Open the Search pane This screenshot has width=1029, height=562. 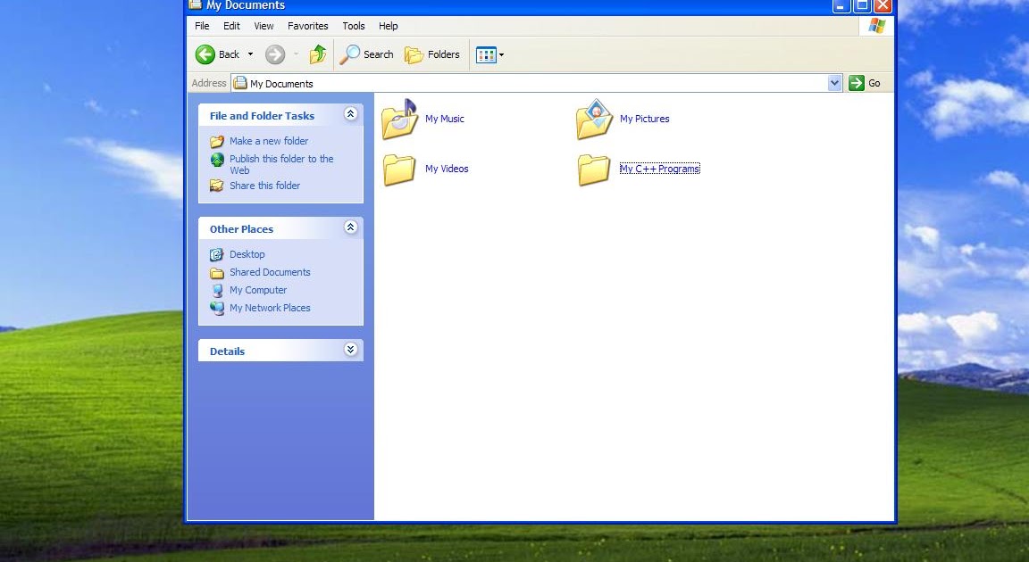click(x=365, y=54)
